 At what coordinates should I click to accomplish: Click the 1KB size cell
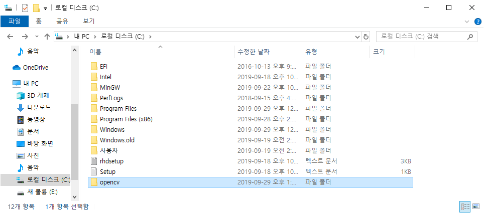click(x=406, y=171)
